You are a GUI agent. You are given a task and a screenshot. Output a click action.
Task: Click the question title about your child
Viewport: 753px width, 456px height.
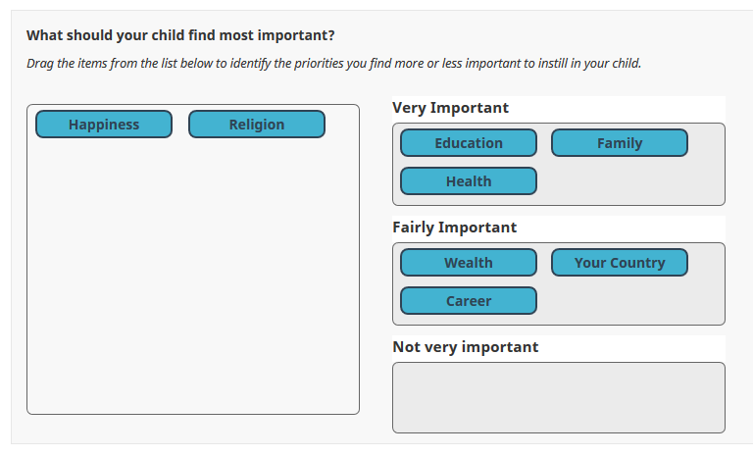[180, 35]
